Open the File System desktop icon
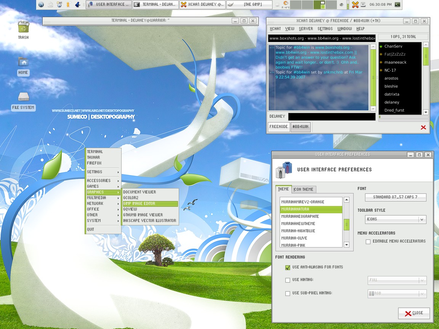 [x=24, y=102]
